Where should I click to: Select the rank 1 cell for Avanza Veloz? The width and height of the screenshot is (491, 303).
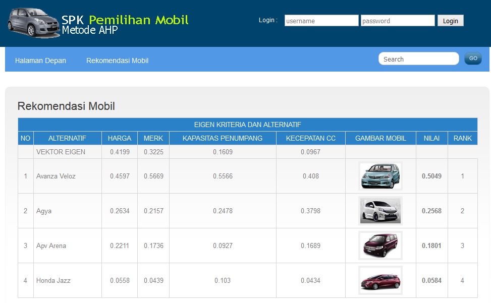(462, 175)
